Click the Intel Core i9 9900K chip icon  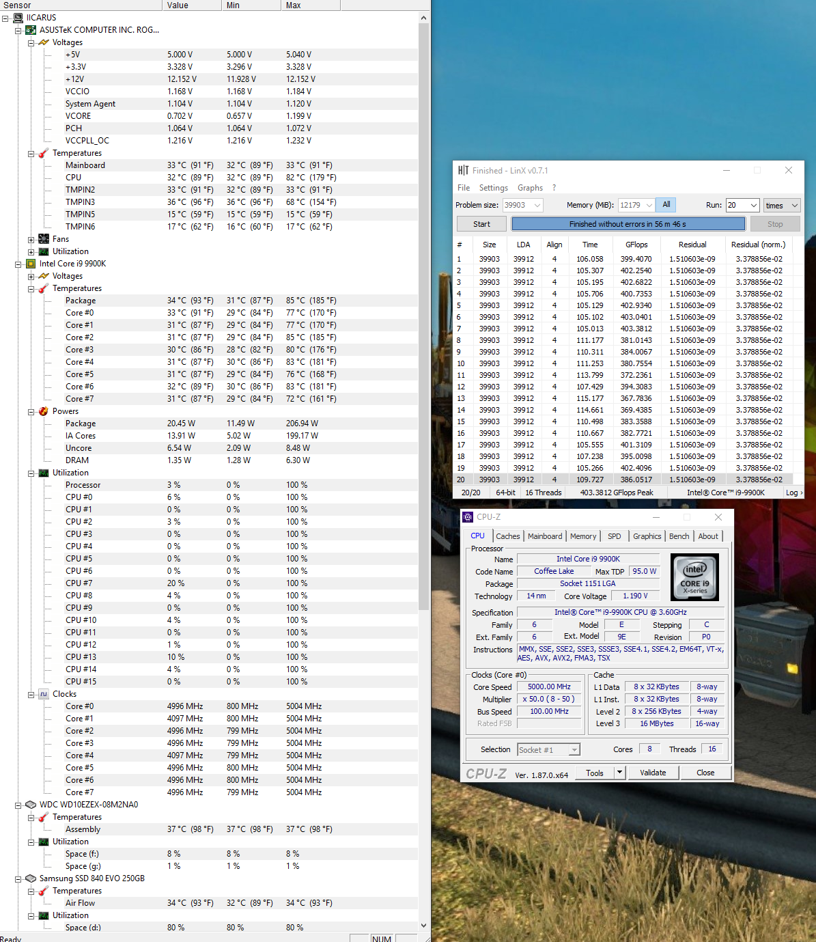coord(31,264)
